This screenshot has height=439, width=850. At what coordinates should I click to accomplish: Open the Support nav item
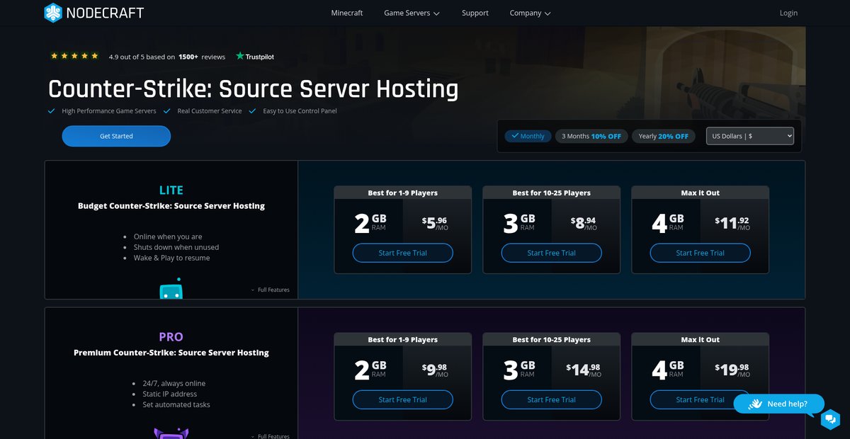475,13
